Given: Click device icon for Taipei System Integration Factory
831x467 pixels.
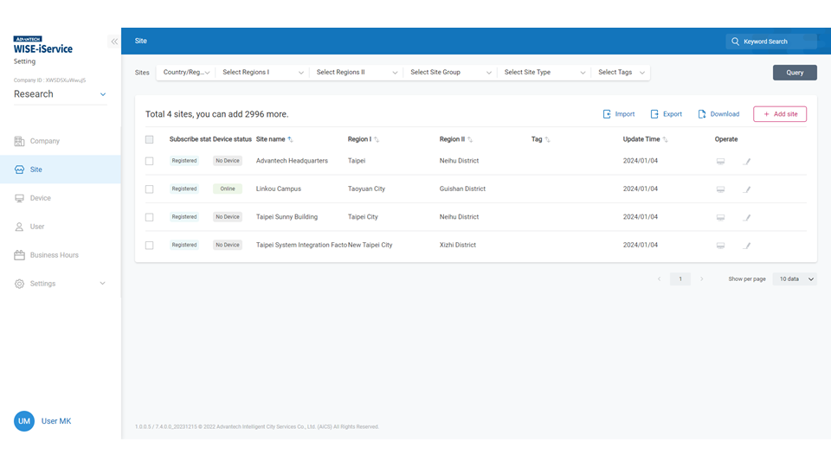Looking at the screenshot, I should point(720,246).
